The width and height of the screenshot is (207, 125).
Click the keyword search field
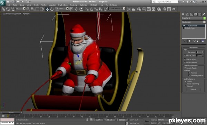tap(165, 2)
